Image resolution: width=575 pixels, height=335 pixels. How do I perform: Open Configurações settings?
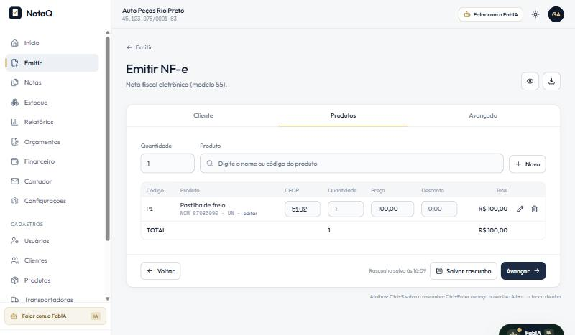click(x=52, y=201)
